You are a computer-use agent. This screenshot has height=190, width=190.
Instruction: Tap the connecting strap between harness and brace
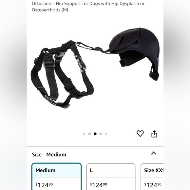pos(93,47)
